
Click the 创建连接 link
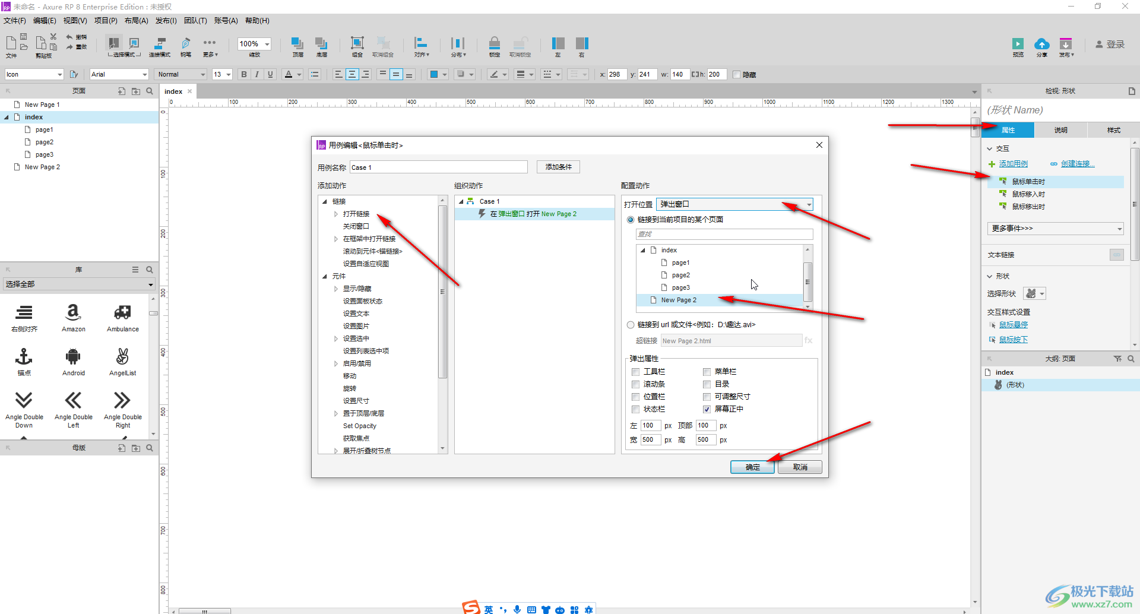click(x=1077, y=164)
